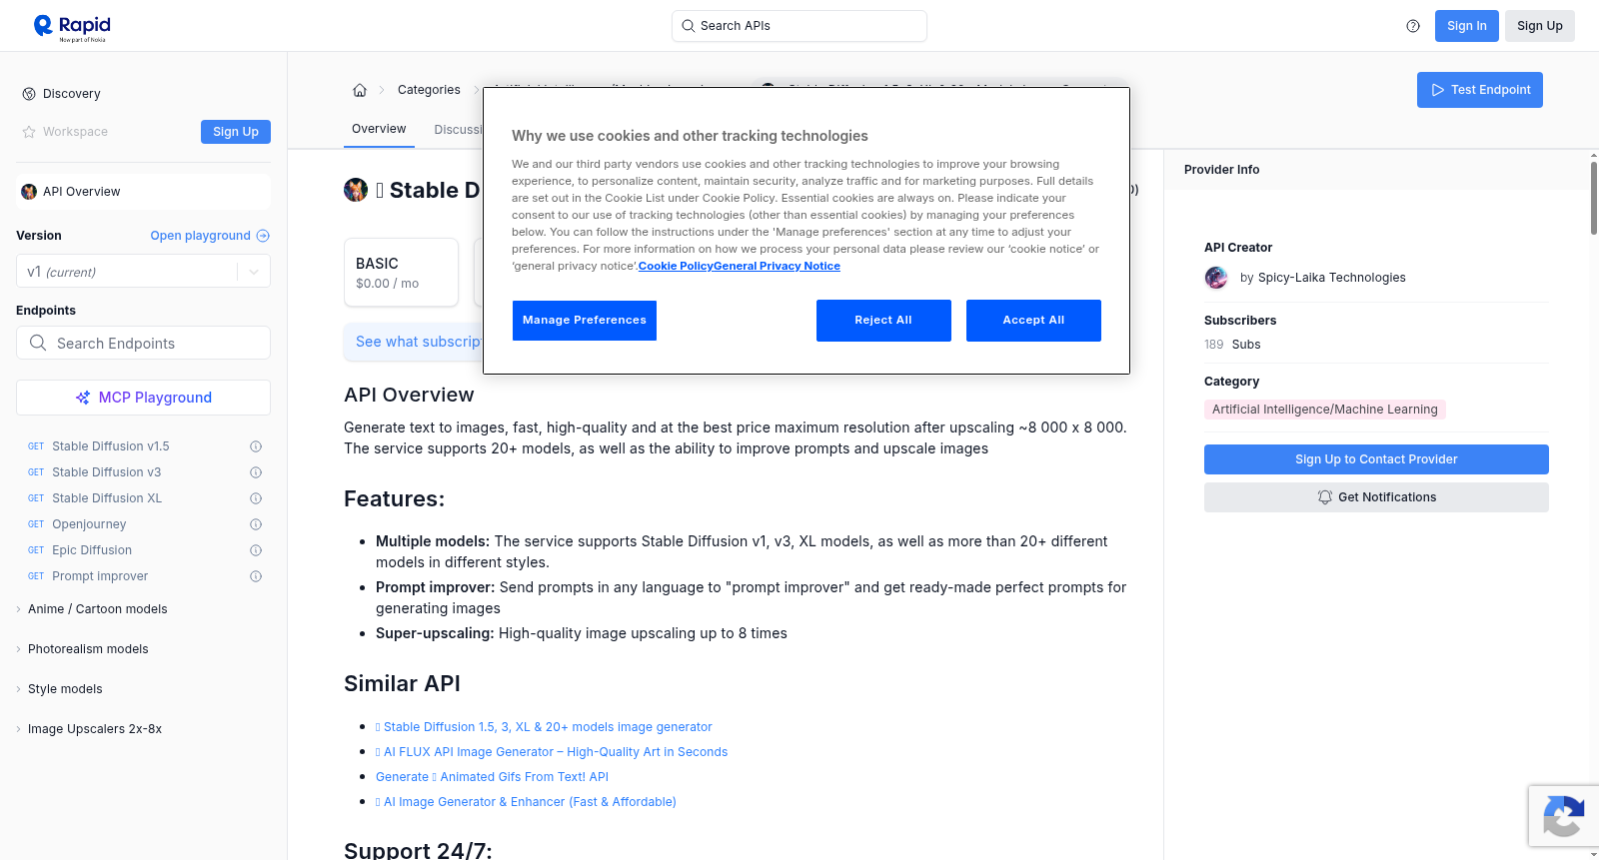This screenshot has height=860, width=1599.
Task: Open Stable Diffusion 1.5, 3, XL similar link
Action: pos(544,727)
